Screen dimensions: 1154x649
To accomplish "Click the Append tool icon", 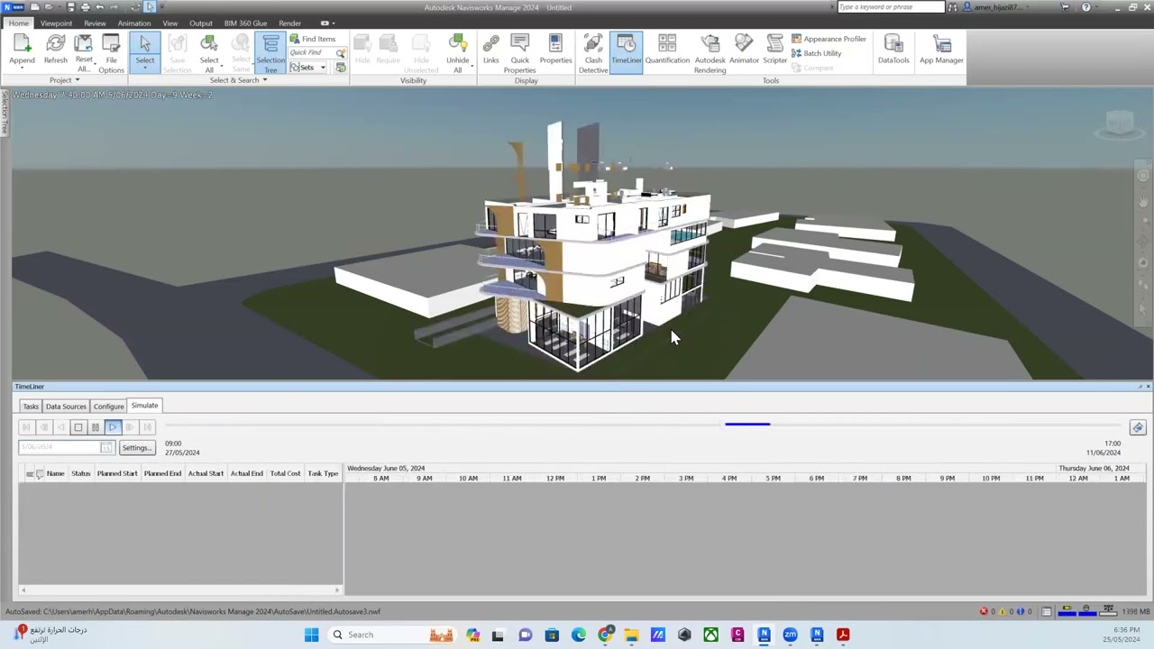I will [x=22, y=44].
